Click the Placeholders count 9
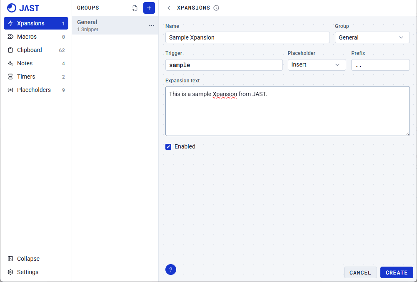 [63, 90]
